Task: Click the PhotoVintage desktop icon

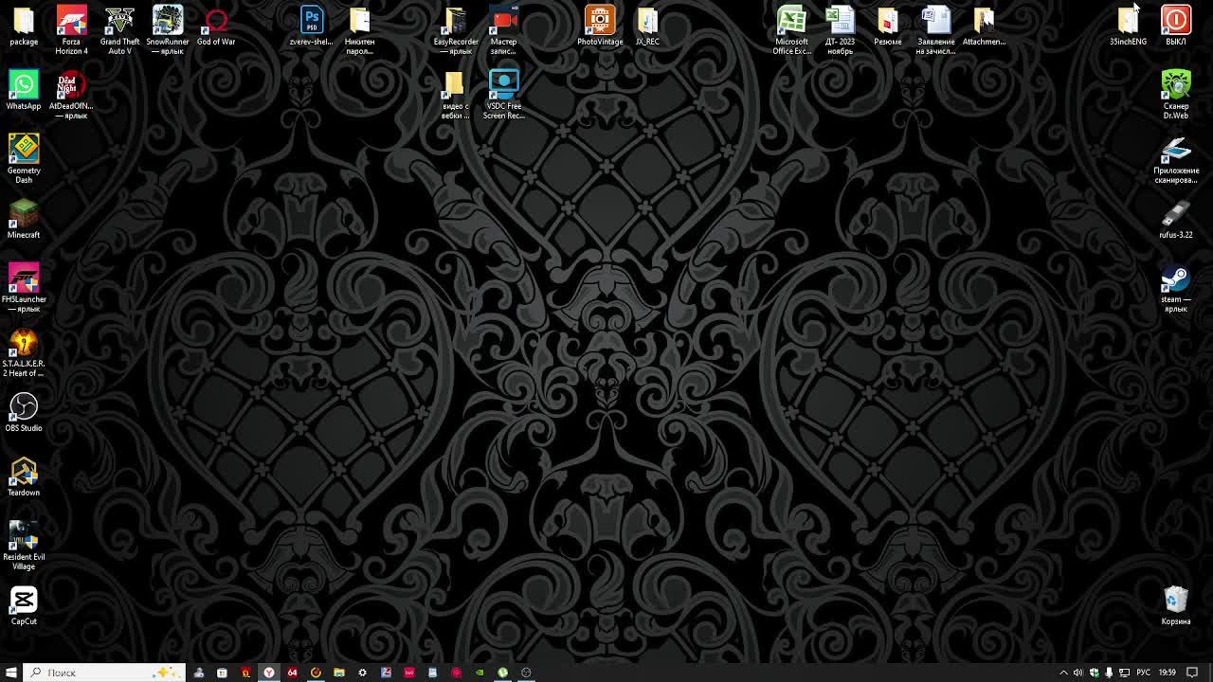Action: pyautogui.click(x=600, y=26)
